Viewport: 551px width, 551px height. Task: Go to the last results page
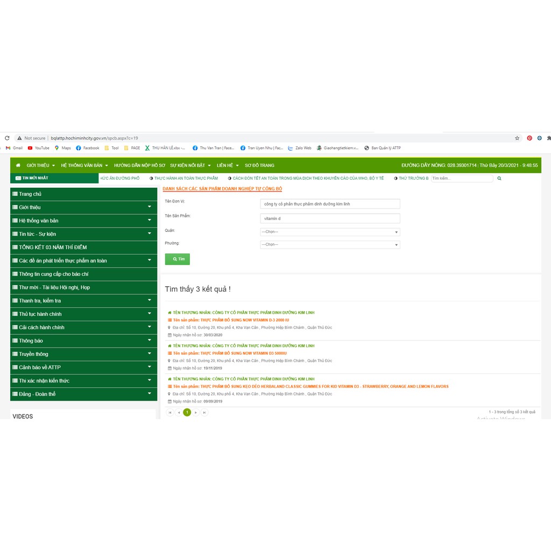204,413
